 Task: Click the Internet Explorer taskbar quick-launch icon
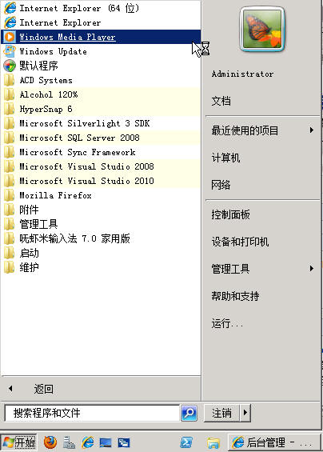(x=88, y=442)
